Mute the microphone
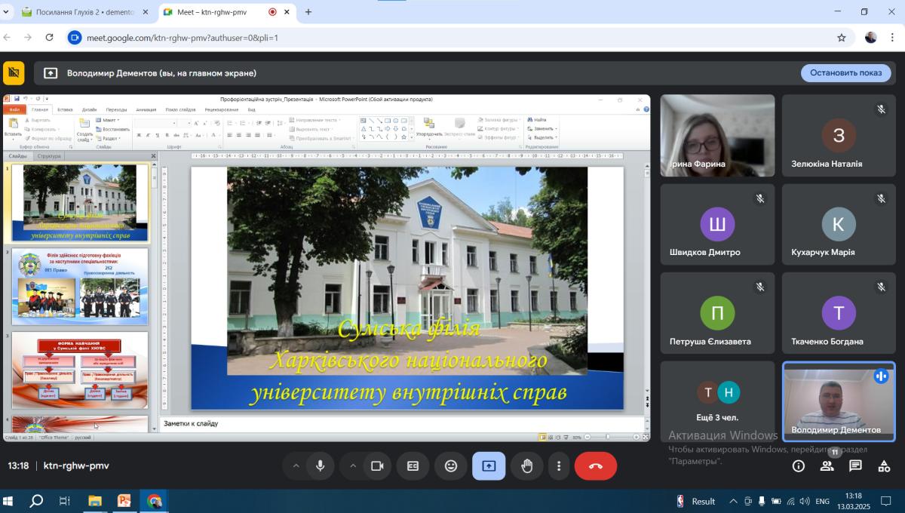Image resolution: width=905 pixels, height=513 pixels. pyautogui.click(x=321, y=466)
